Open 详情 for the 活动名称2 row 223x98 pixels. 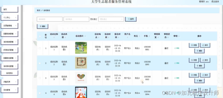[194, 60]
